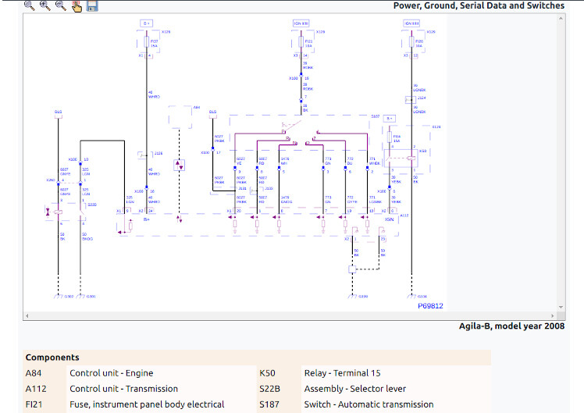Click the S220 switch symbol
The height and width of the screenshot is (413, 584).
coord(81,212)
